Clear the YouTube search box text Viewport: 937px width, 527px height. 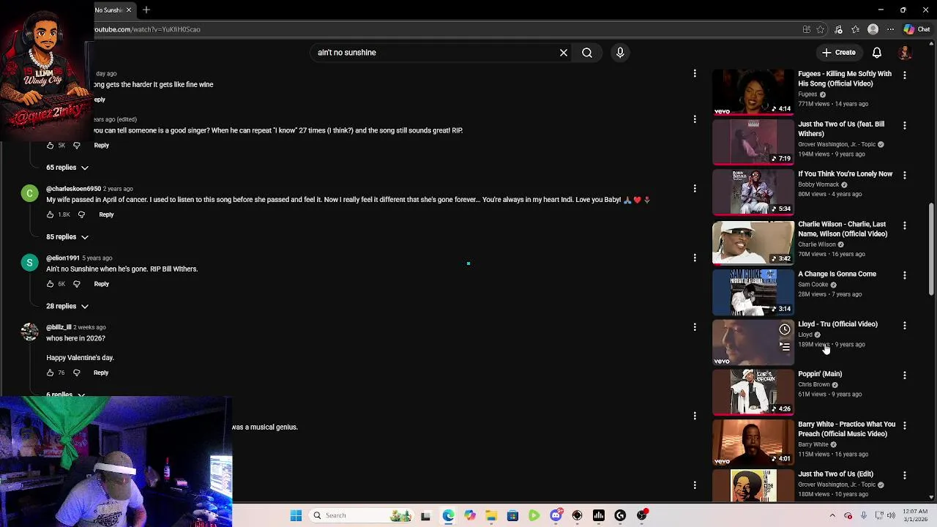(564, 53)
